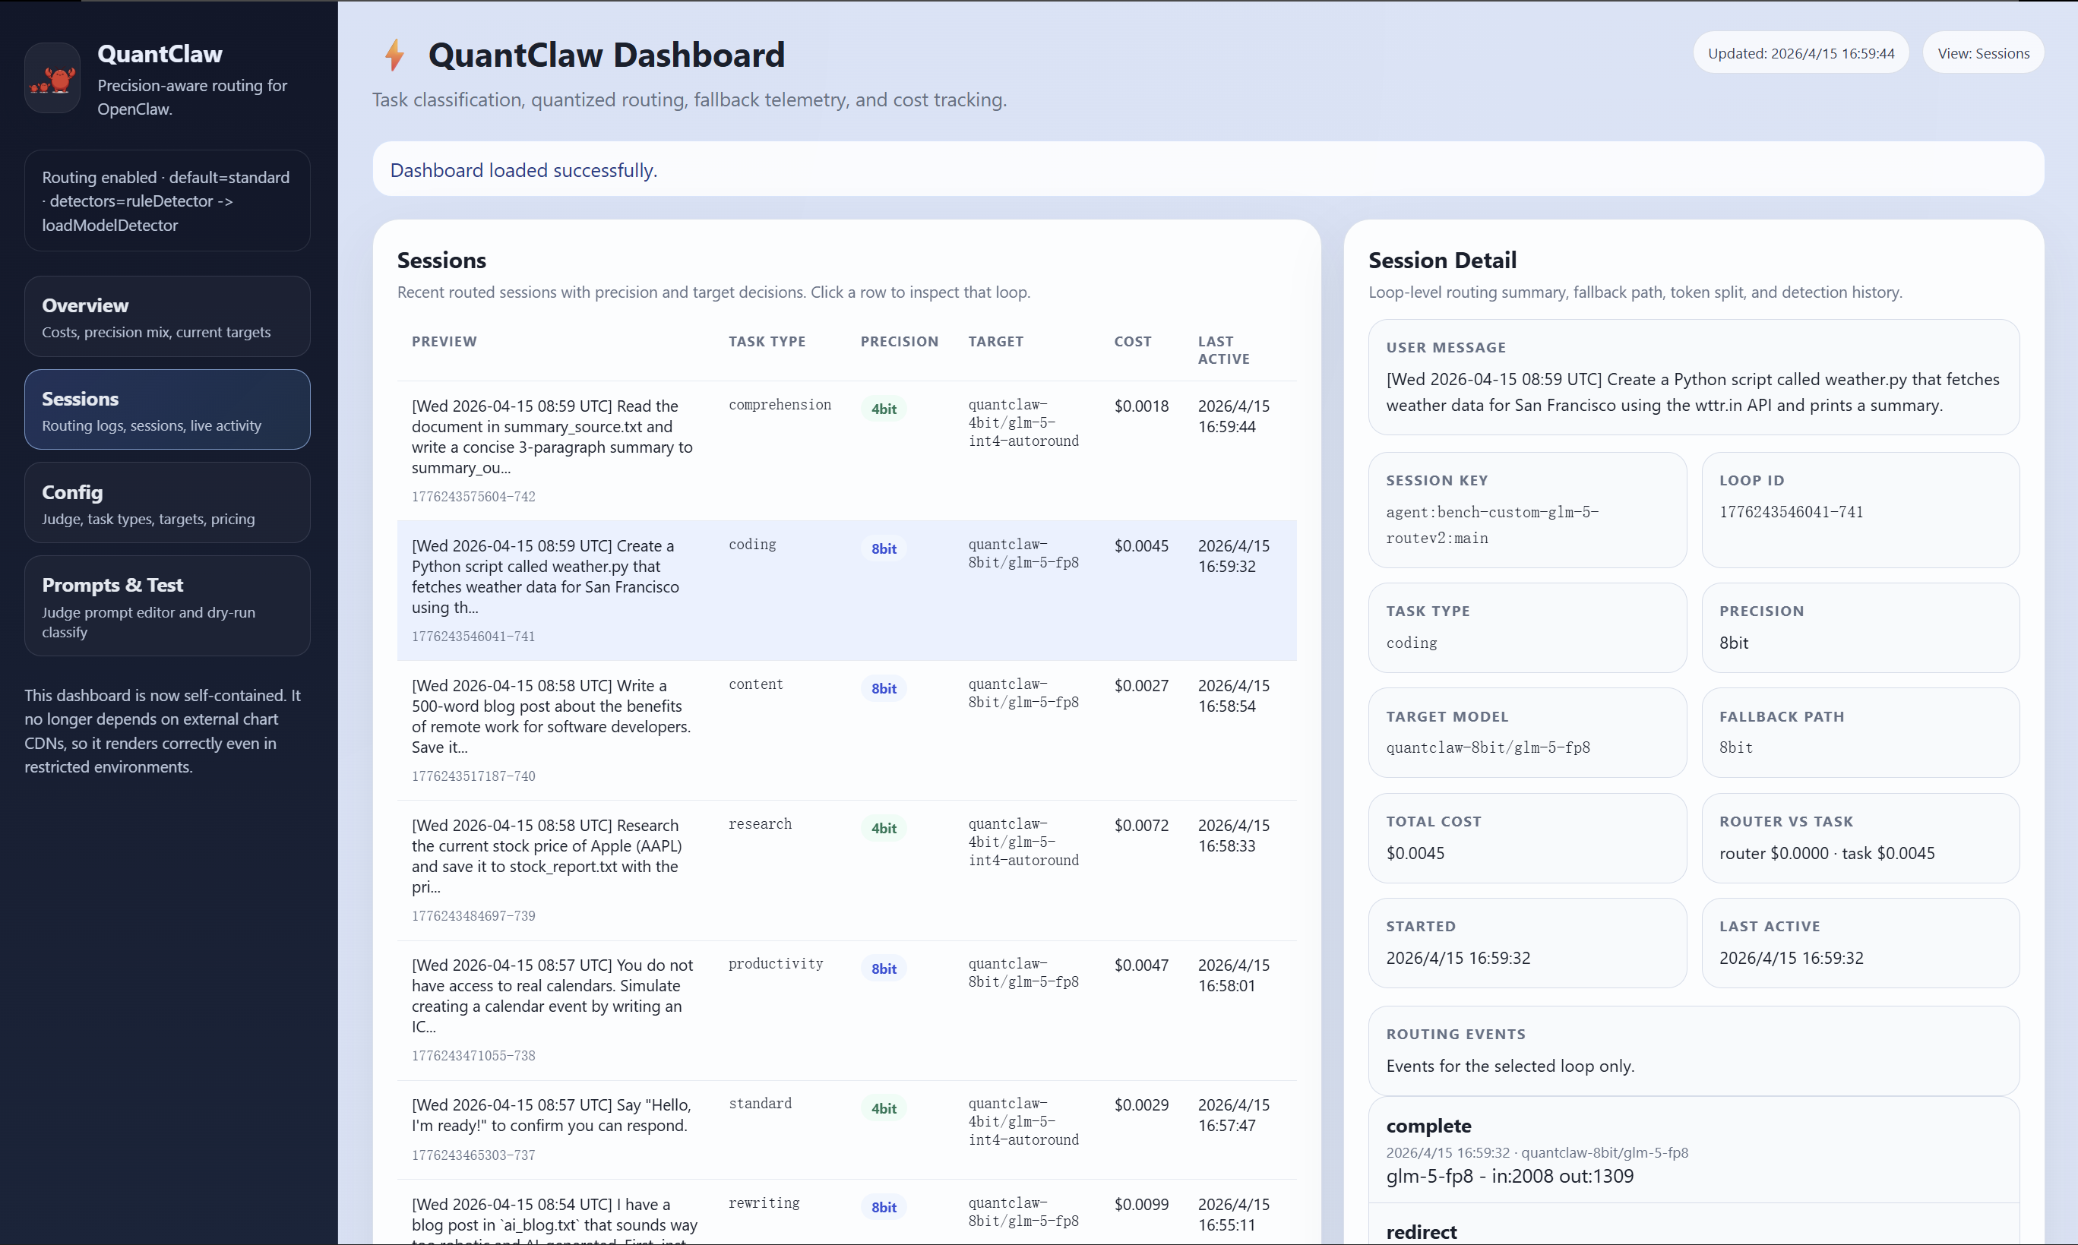
Task: Click the complete routing event entry
Action: pos(1692,1150)
